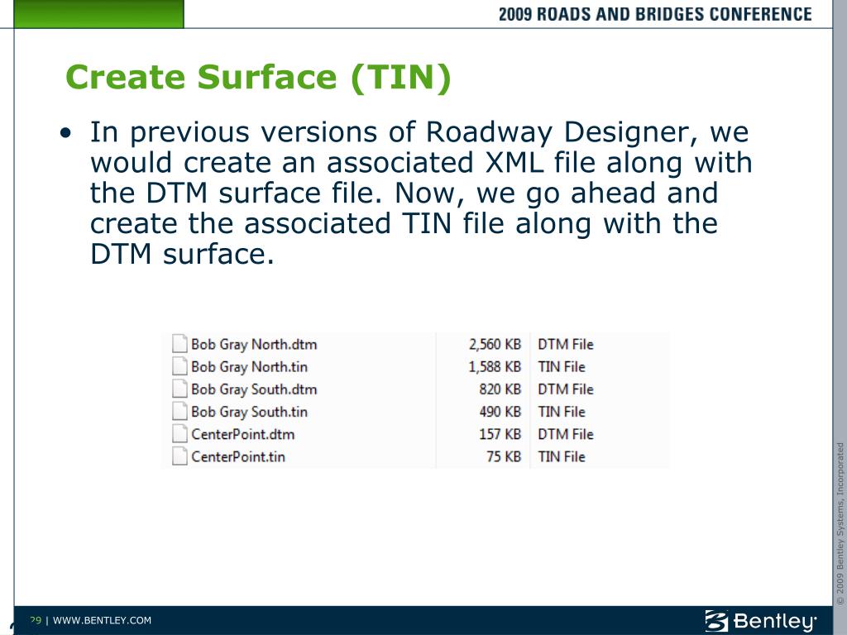Click the Create Surface (TIN) slide title
Viewport: 847px width, 635px height.
258,78
